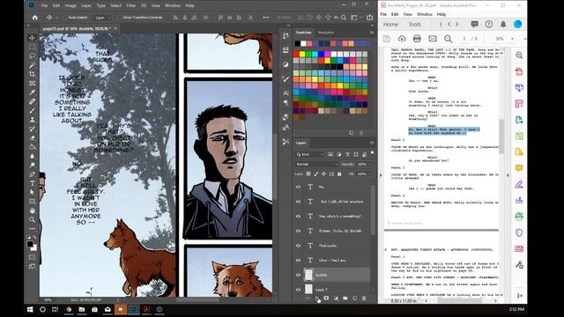Open the Auto-Select Layer dropdown
Screen dimensions: 564x317
click(103, 18)
